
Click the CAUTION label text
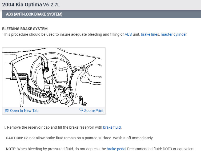[14, 138]
